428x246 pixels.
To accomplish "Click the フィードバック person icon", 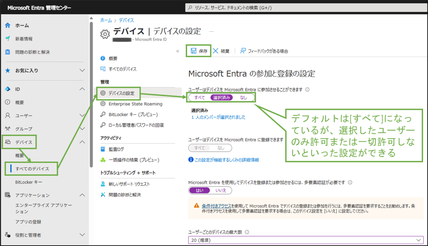I will pyautogui.click(x=243, y=51).
